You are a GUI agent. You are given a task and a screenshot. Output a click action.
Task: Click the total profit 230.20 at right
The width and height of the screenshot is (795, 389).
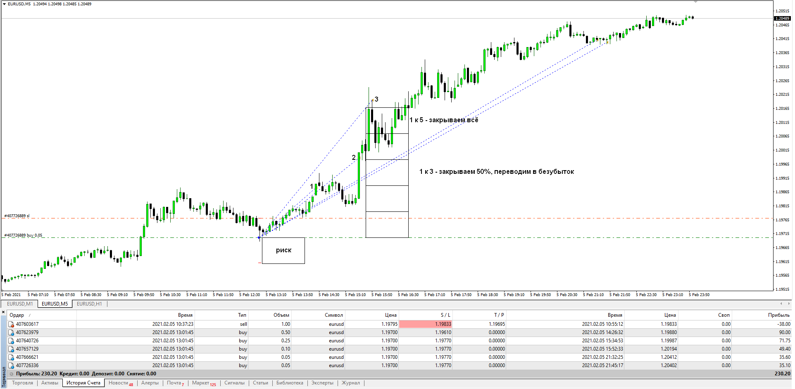coord(783,374)
